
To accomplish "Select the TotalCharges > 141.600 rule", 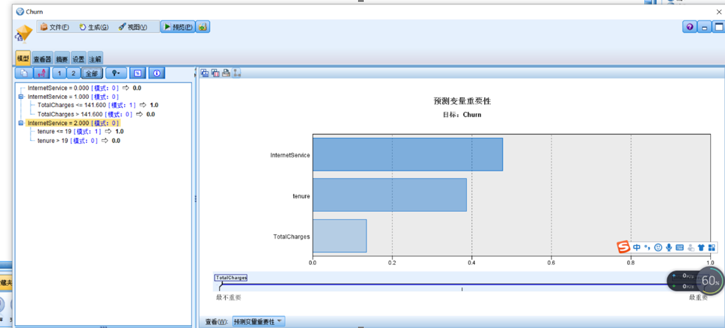I will point(95,114).
